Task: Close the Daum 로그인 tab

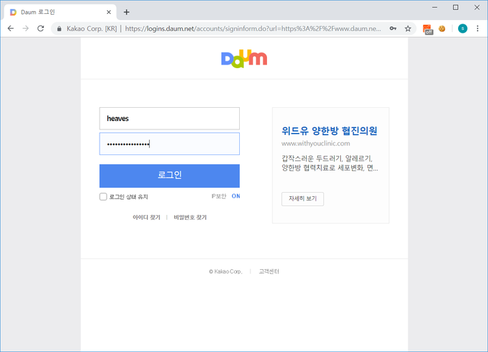Action: pyautogui.click(x=109, y=12)
